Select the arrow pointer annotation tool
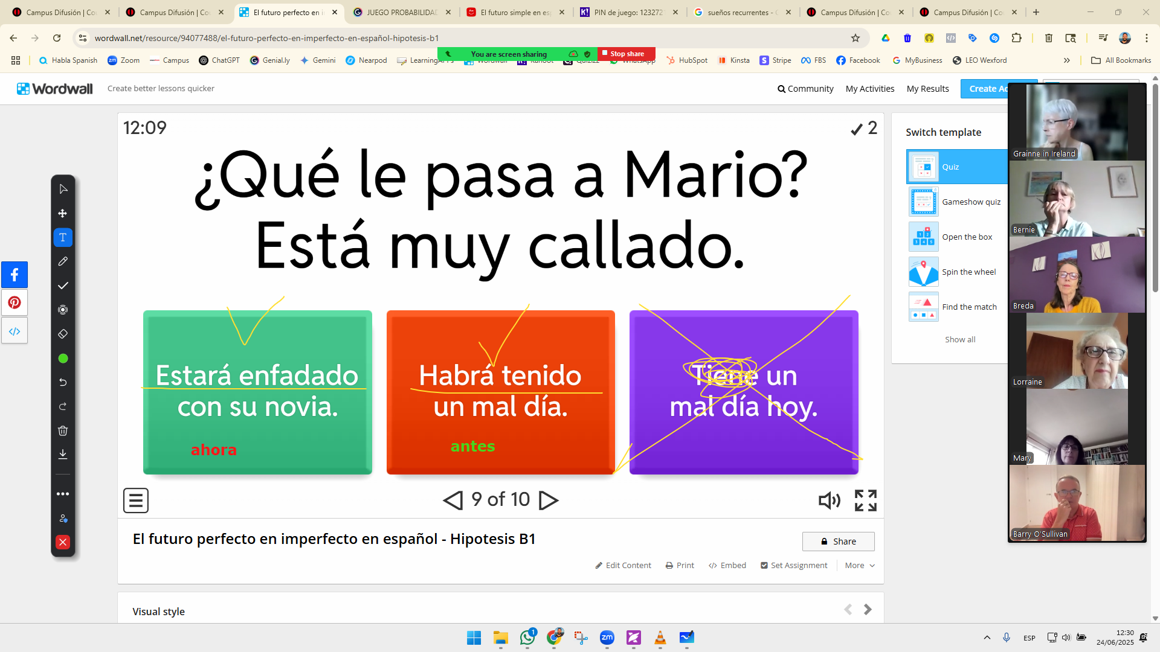This screenshot has width=1160, height=652. tap(63, 189)
